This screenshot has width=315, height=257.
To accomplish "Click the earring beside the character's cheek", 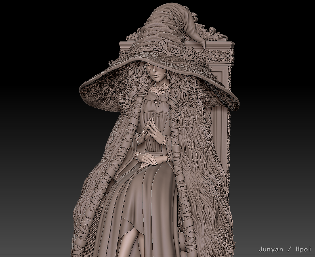I will (167, 77).
